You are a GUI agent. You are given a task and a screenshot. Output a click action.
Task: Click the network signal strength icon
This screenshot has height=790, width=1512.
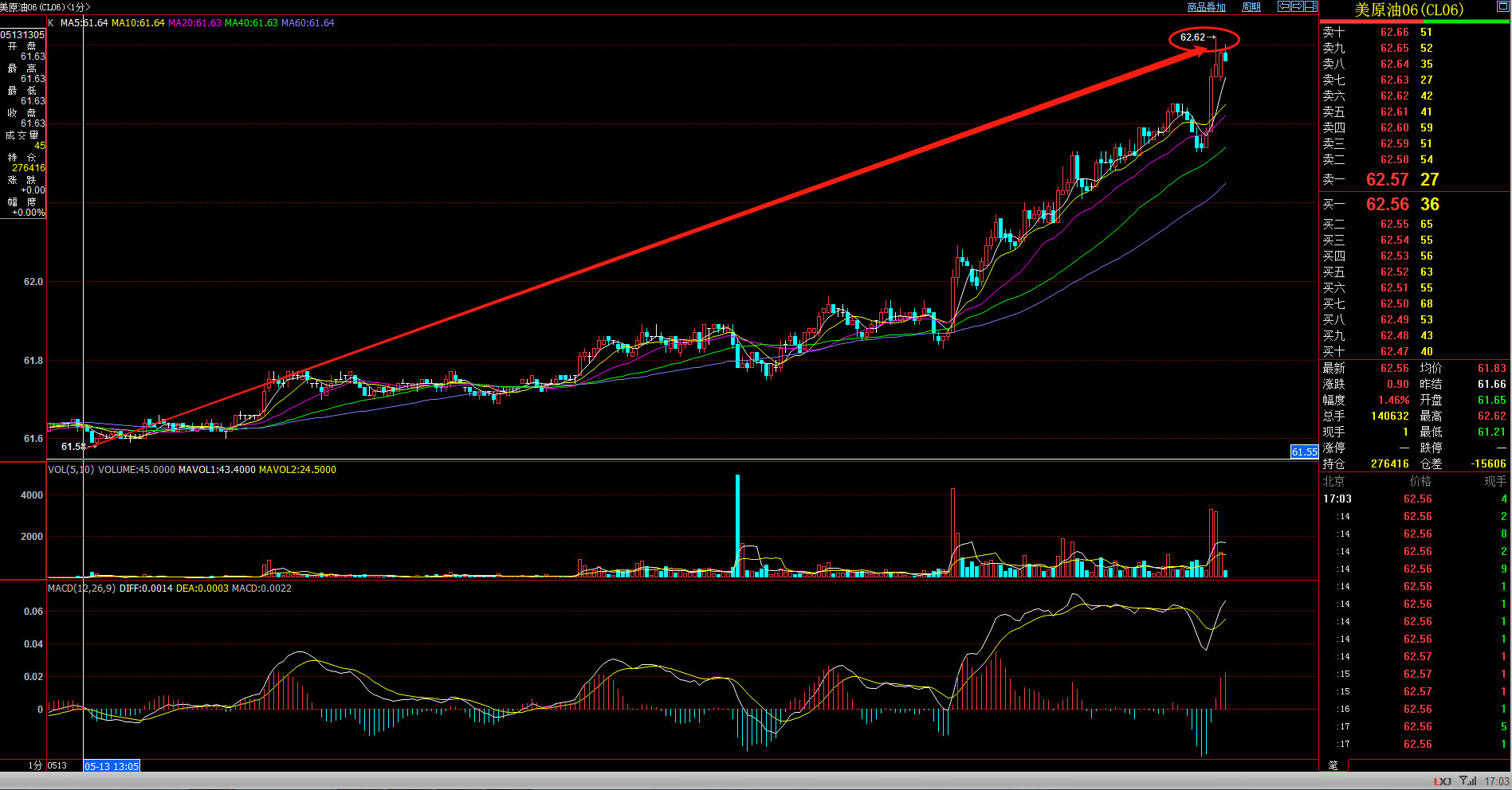tap(1468, 780)
